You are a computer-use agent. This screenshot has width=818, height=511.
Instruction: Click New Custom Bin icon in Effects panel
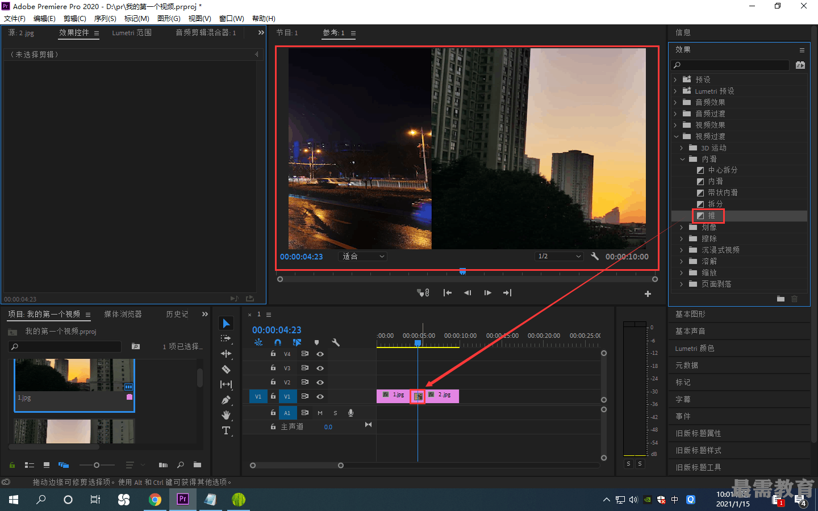(781, 299)
